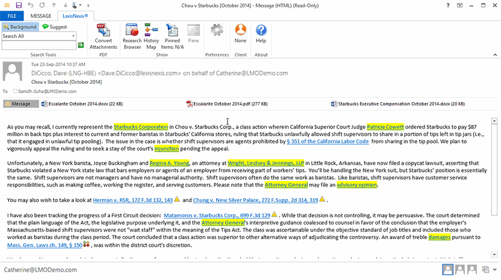Select the LexisNexis ribbon tab
Viewport: 501px width, 280px height.
(x=75, y=16)
